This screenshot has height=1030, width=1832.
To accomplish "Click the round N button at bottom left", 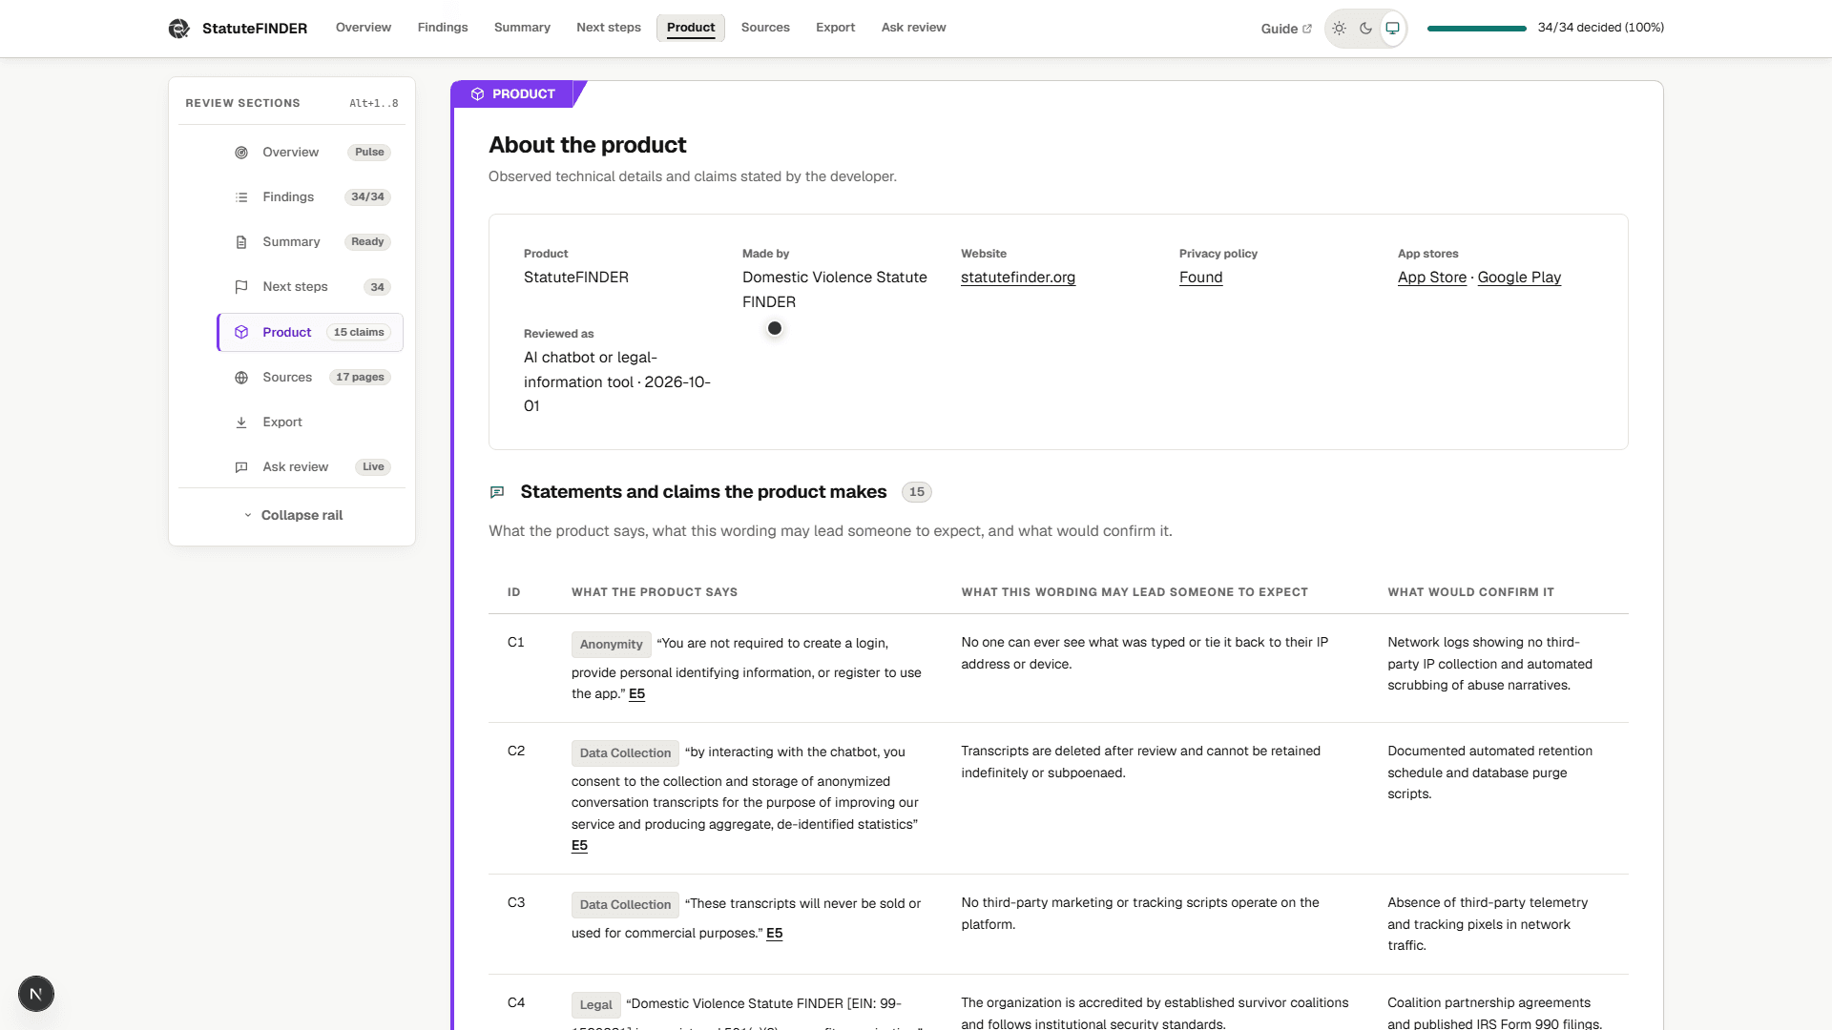I will tap(36, 994).
